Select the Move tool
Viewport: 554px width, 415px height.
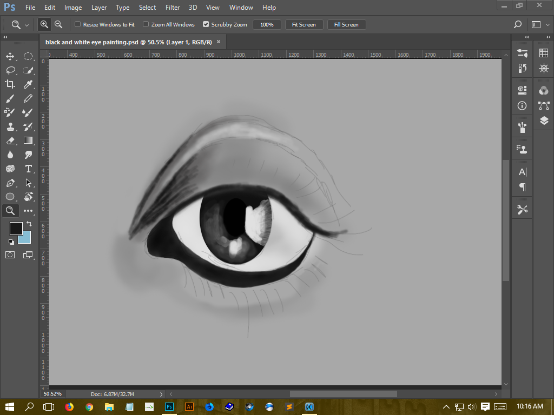(x=10, y=56)
